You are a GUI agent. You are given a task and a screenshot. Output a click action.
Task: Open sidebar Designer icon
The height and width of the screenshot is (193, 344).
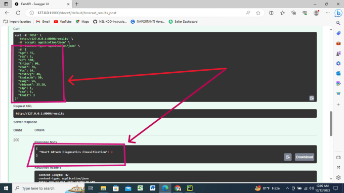tap(338, 83)
